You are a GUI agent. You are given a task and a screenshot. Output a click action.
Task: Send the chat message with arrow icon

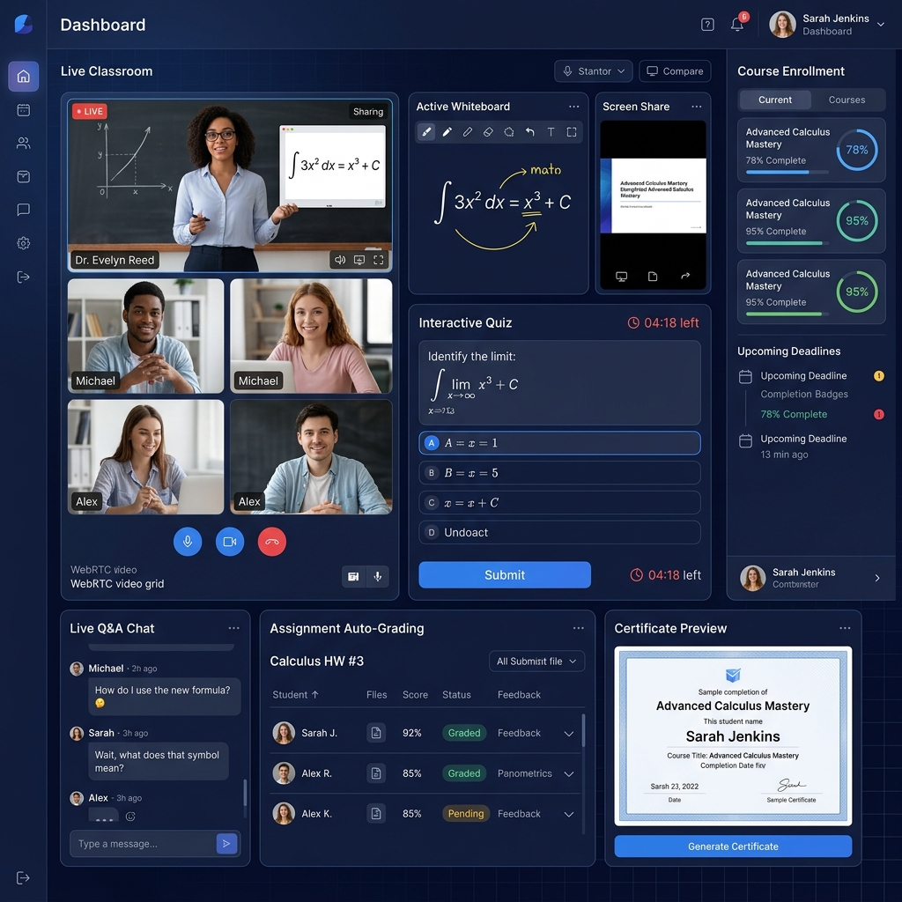[x=226, y=843]
